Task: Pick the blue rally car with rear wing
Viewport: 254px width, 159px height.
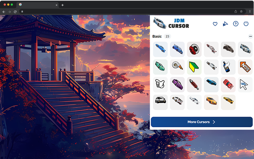Action: click(177, 49)
